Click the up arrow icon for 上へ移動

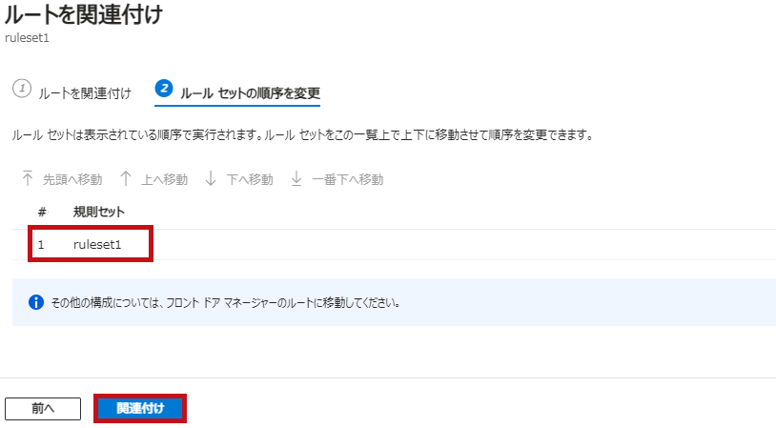click(x=126, y=178)
